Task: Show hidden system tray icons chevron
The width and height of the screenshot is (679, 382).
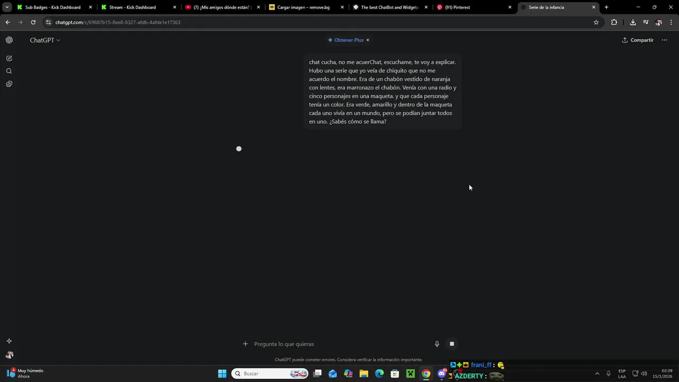Action: point(597,374)
